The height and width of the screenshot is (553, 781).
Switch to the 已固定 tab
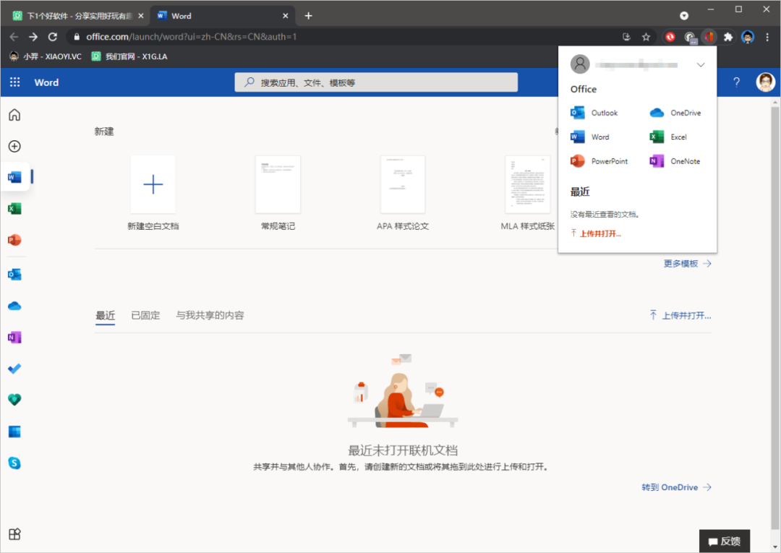[145, 315]
